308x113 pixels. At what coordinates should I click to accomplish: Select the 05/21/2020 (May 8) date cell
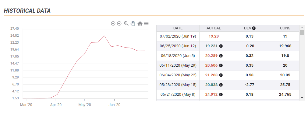(x=178, y=95)
